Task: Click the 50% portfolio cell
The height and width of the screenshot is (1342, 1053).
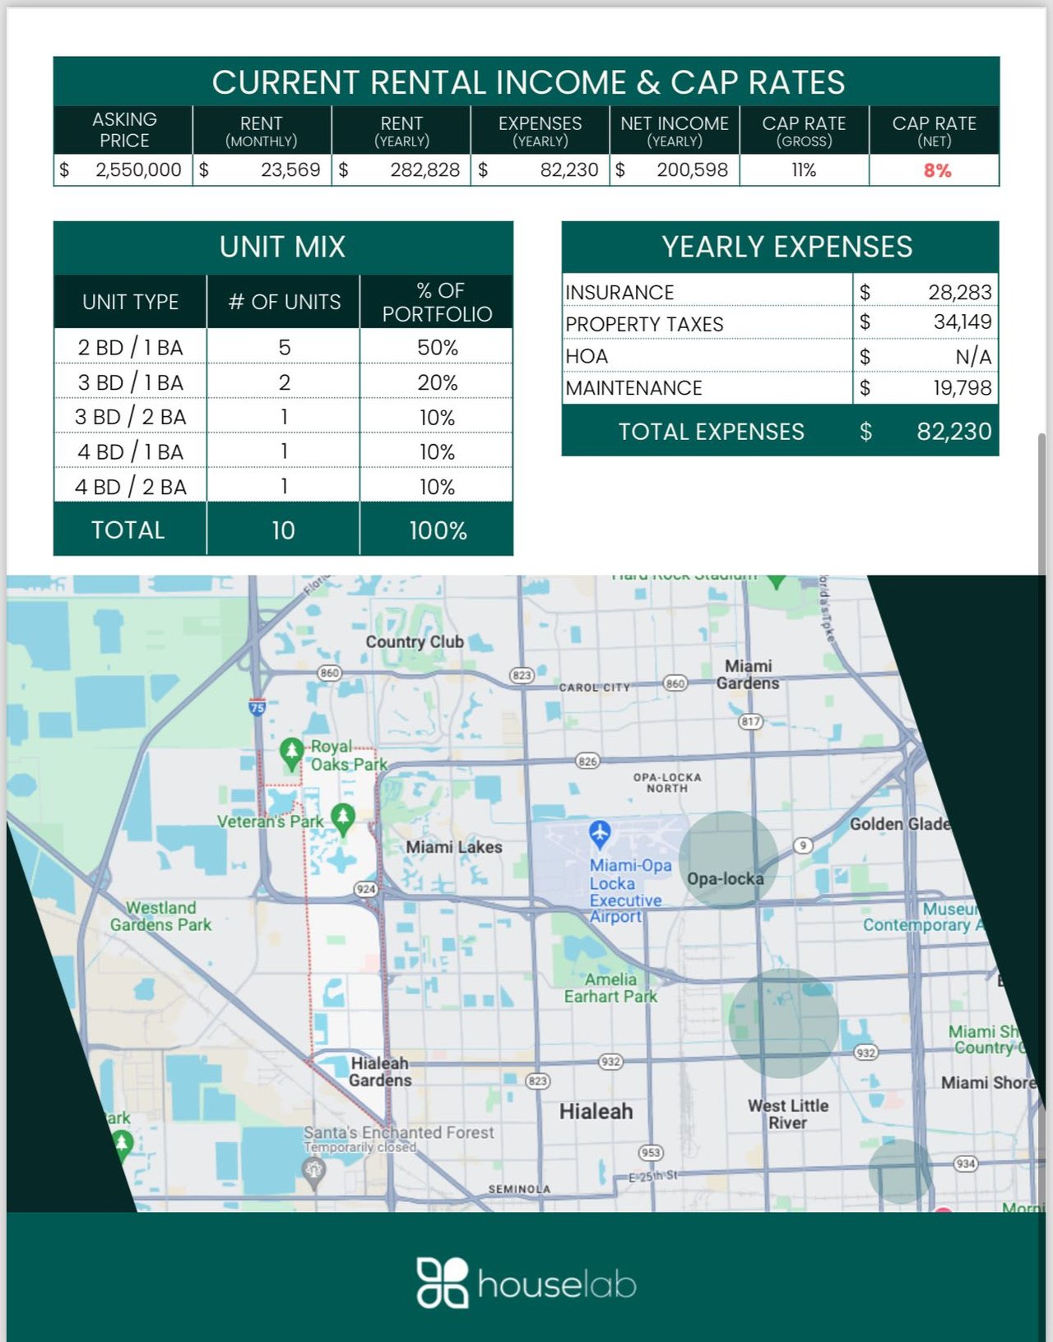Action: [437, 347]
